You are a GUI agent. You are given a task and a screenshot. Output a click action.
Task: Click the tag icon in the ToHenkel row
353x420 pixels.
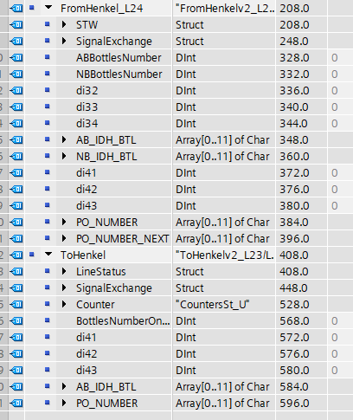click(16, 255)
